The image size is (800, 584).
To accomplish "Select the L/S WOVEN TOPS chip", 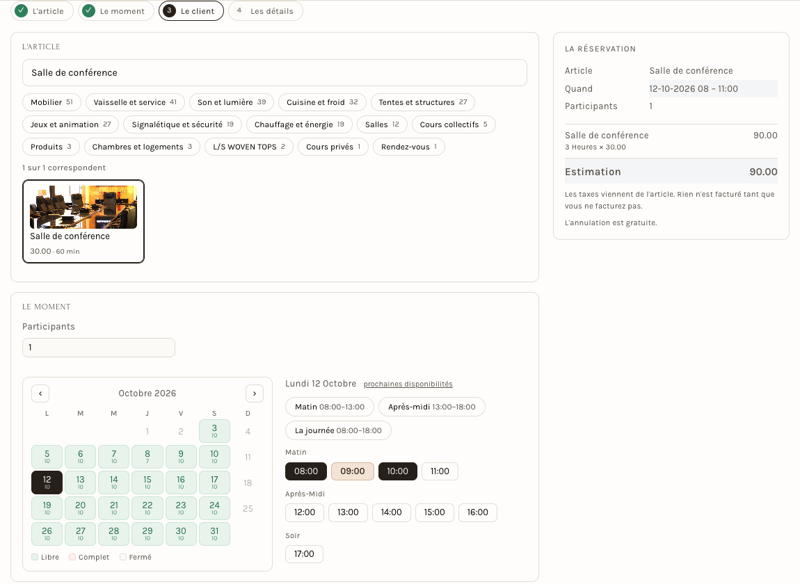I will point(249,147).
